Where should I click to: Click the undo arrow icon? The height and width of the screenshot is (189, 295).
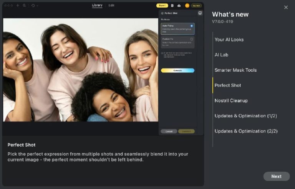click(33, 5)
